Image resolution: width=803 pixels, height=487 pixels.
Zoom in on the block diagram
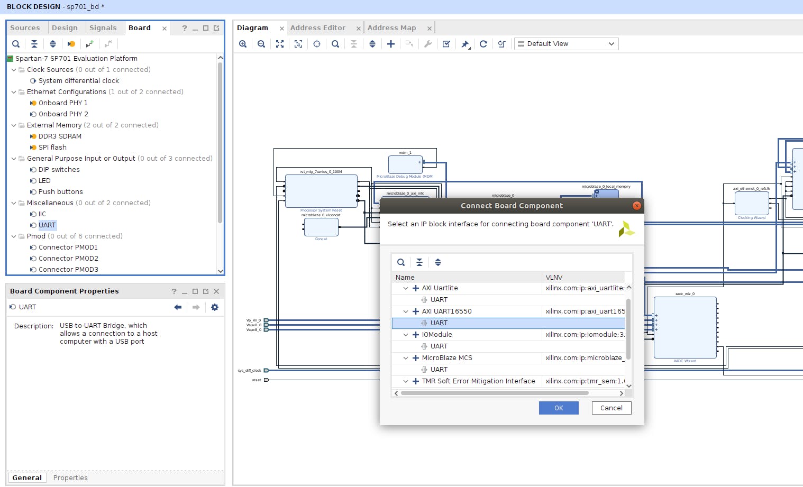[x=243, y=44]
